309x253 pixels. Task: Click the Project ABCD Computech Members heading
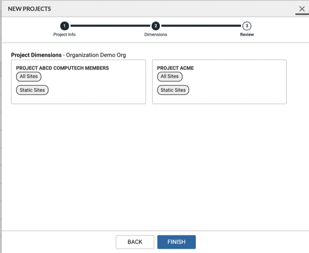63,68
